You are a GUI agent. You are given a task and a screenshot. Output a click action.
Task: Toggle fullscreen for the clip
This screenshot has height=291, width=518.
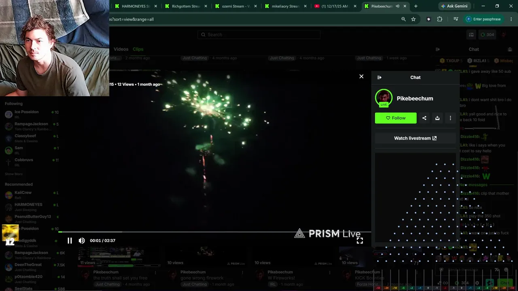360,241
